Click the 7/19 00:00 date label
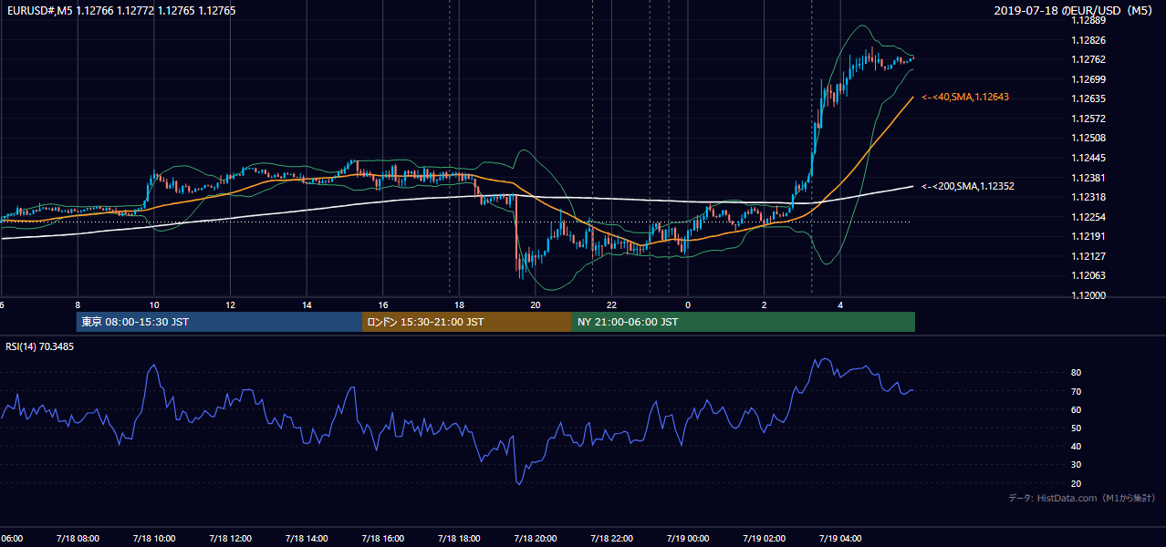 [687, 539]
